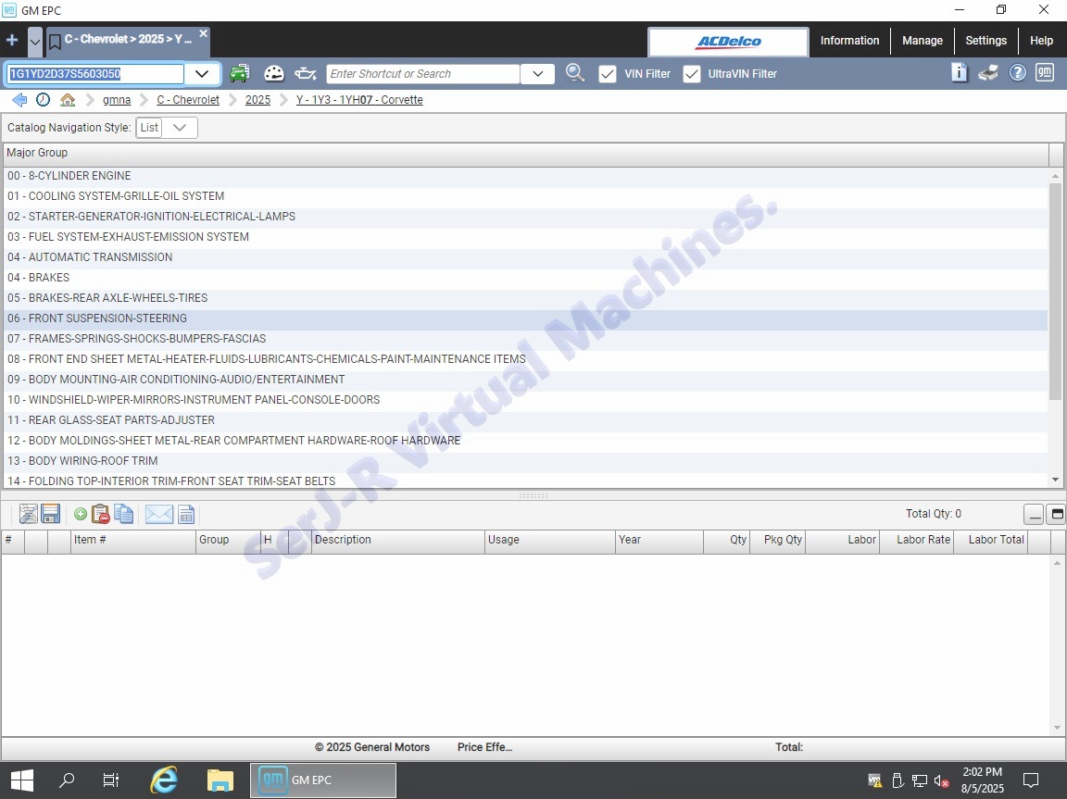
Task: Click the green vehicle lookup icon
Action: tap(240, 73)
